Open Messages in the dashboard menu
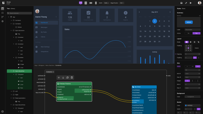 (x=44, y=28)
